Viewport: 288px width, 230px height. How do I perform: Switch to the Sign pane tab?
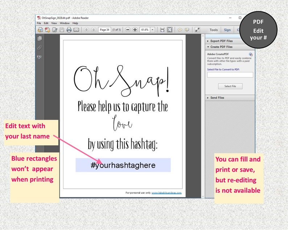227,30
